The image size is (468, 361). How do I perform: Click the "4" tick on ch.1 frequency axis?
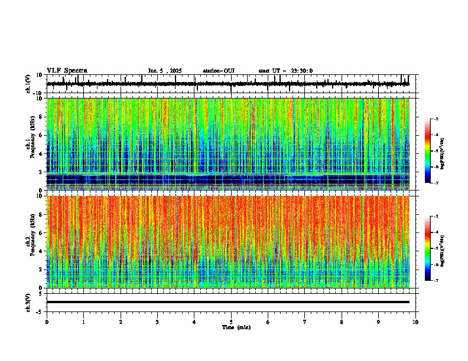41,154
